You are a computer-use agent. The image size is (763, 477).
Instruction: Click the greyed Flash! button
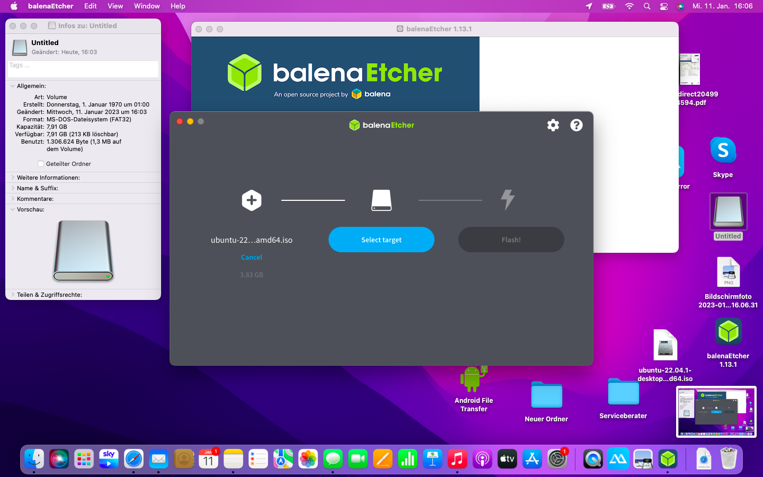point(511,240)
